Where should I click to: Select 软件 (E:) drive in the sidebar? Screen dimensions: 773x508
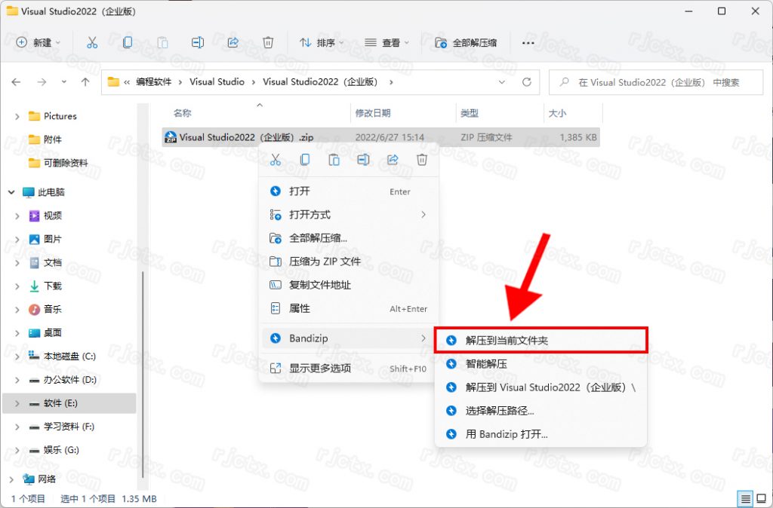click(60, 403)
